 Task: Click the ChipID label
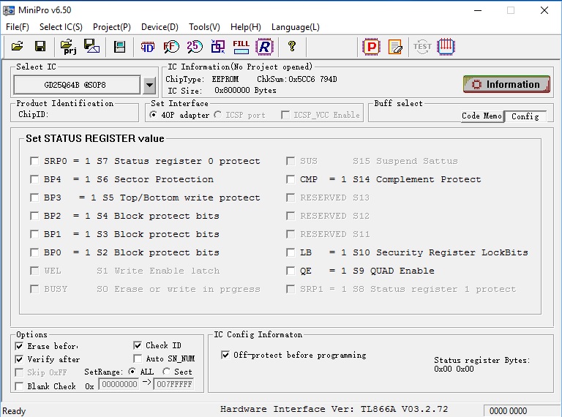pyautogui.click(x=34, y=114)
